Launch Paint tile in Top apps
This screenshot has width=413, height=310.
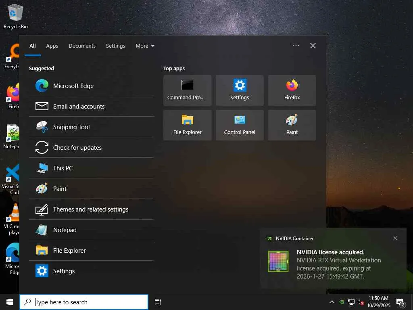292,125
